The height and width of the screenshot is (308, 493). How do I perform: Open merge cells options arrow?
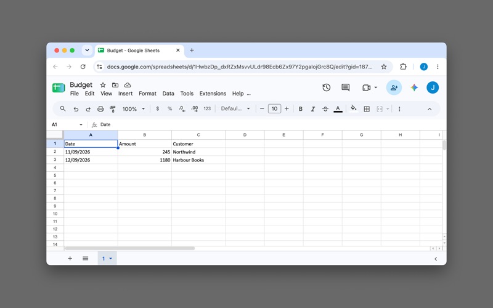pos(388,109)
